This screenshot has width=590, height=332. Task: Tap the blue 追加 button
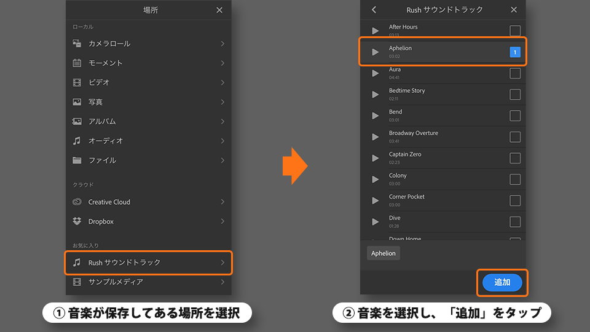pos(502,282)
